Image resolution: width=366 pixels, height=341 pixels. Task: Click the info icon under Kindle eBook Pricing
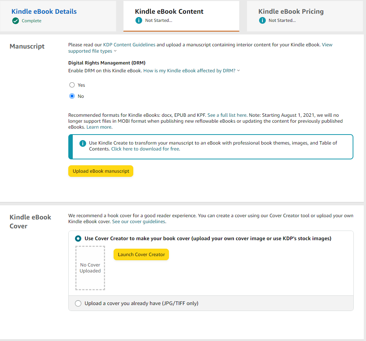coord(262,20)
